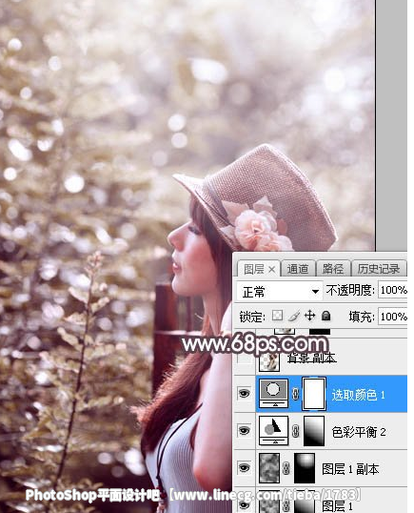Select the 选取颜色 1 layer mask
This screenshot has width=414, height=513.
[314, 394]
